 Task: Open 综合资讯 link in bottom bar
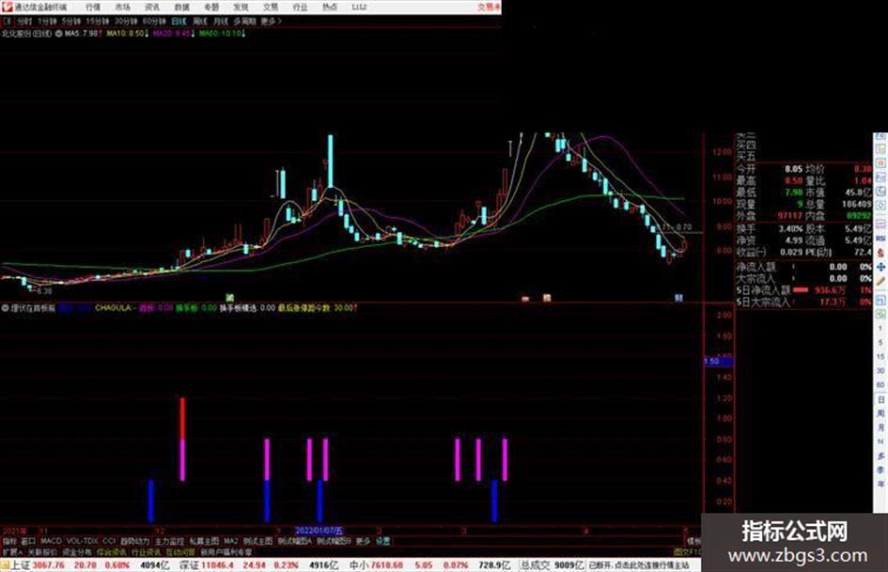tap(112, 551)
